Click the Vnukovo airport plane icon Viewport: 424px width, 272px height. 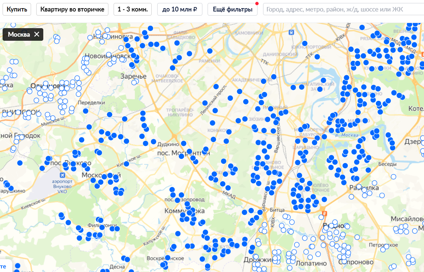(63, 175)
